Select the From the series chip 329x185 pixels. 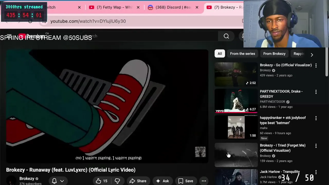point(243,54)
